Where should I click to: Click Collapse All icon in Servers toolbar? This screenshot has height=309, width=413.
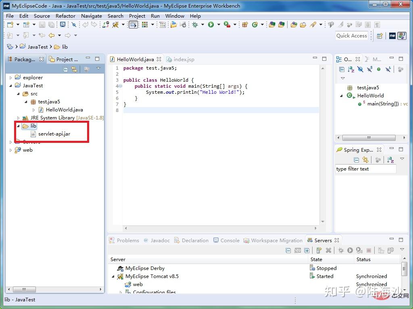point(288,250)
